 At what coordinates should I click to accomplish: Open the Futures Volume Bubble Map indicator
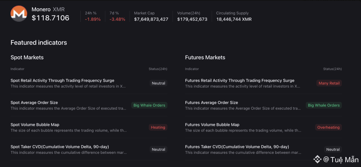tap(212, 125)
